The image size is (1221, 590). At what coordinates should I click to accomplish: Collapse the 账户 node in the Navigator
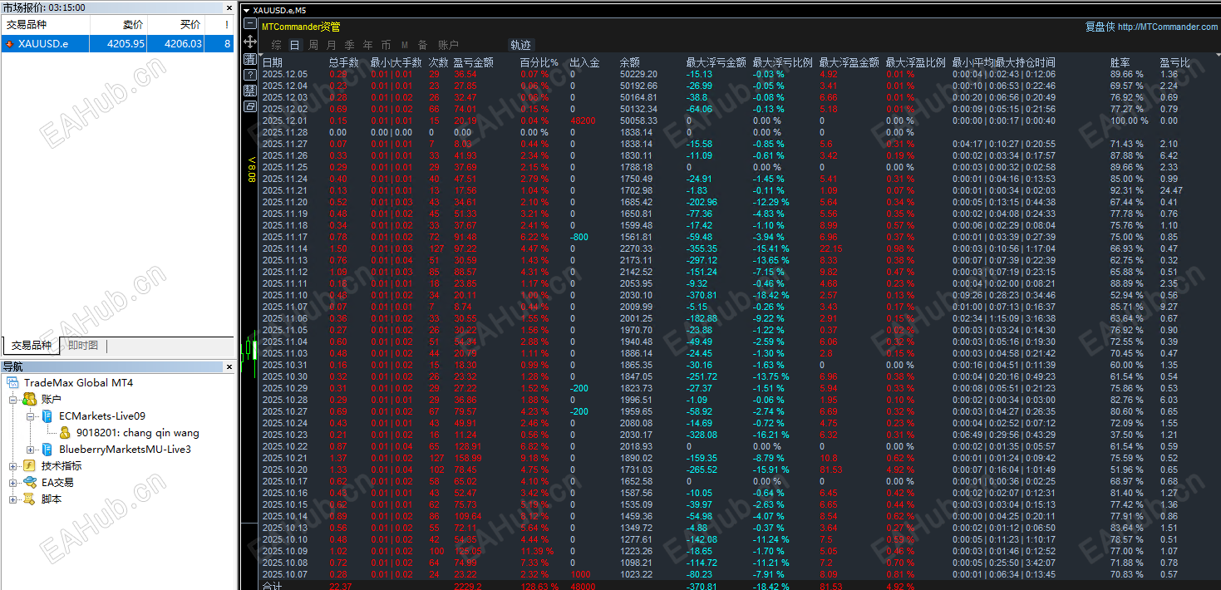tap(14, 400)
